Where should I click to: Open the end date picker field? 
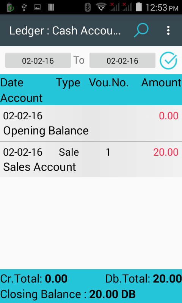[x=122, y=60]
